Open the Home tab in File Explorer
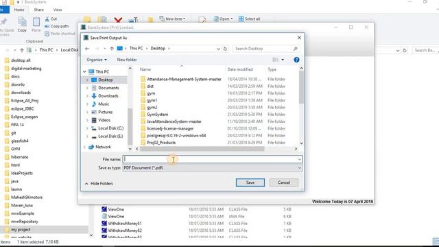The width and height of the screenshot is (439, 247). tap(19, 10)
